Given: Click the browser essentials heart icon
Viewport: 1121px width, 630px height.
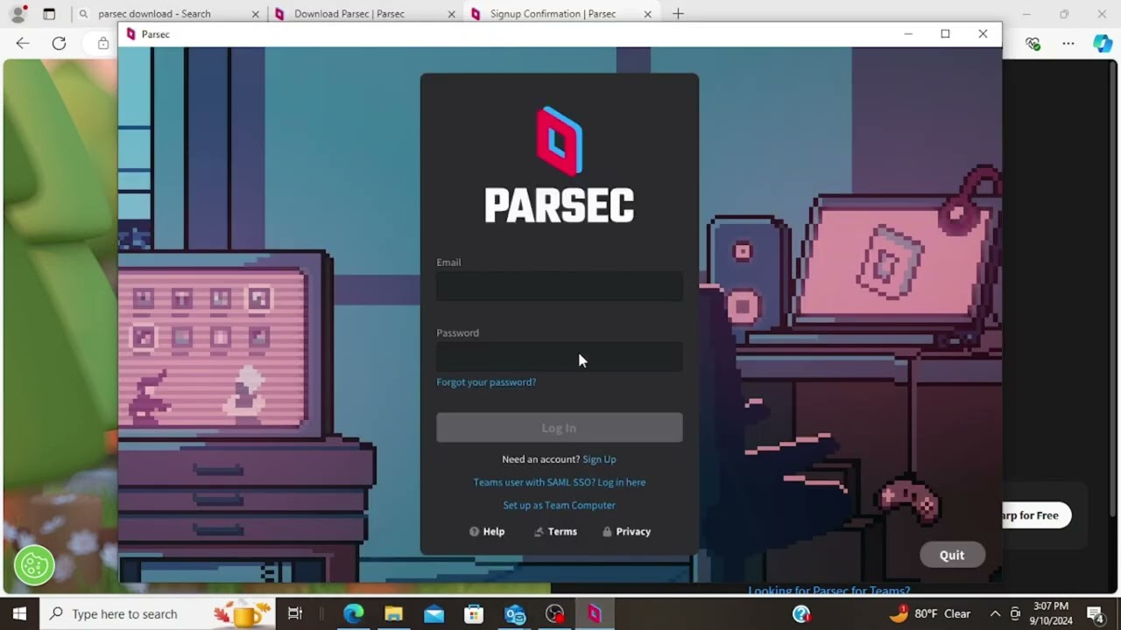Looking at the screenshot, I should (1033, 43).
